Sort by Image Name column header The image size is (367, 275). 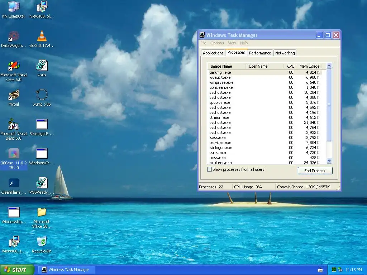[x=226, y=66]
